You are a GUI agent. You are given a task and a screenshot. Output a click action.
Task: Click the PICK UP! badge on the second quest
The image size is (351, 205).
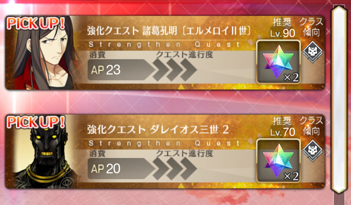click(36, 122)
